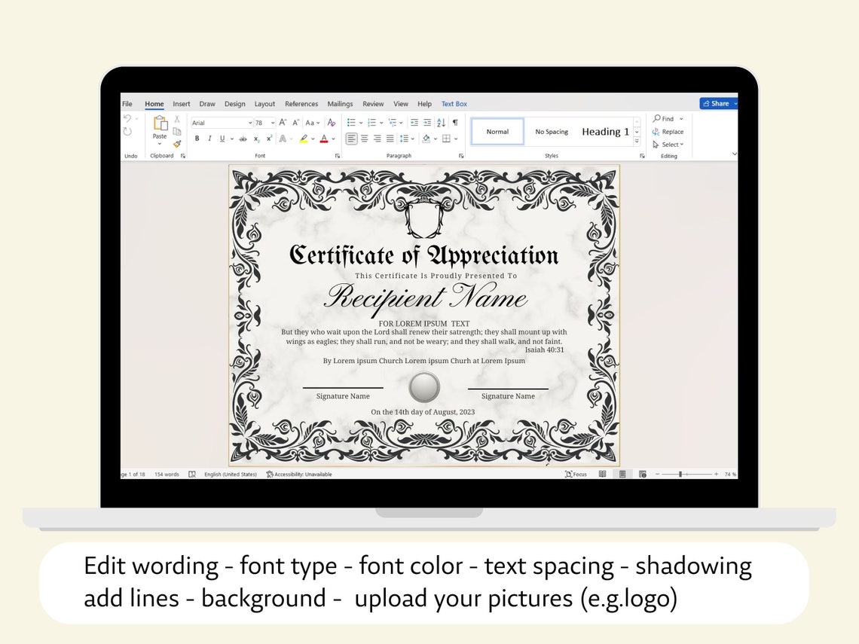859x644 pixels.
Task: Click the Sort icon in Paragraph group
Action: (440, 123)
